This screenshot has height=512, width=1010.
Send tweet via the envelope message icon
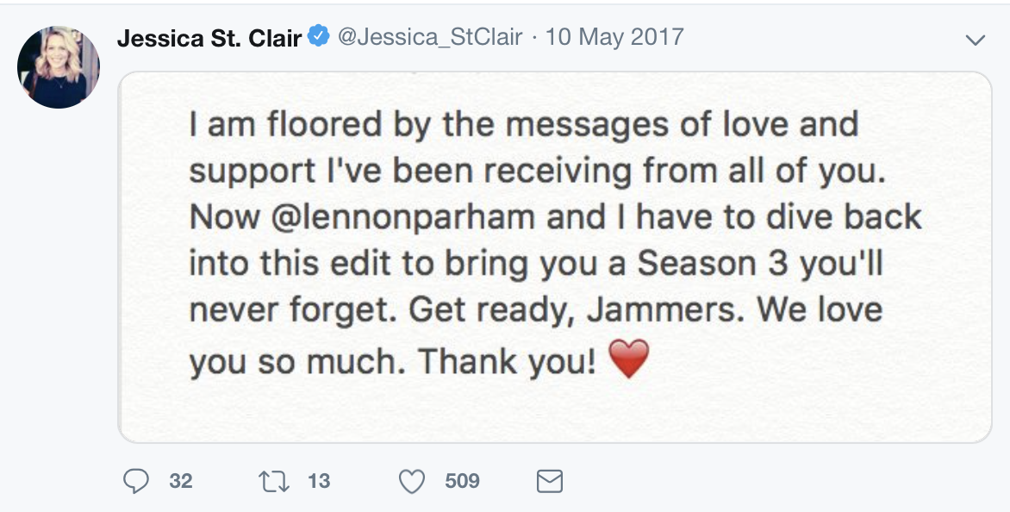[x=550, y=481]
